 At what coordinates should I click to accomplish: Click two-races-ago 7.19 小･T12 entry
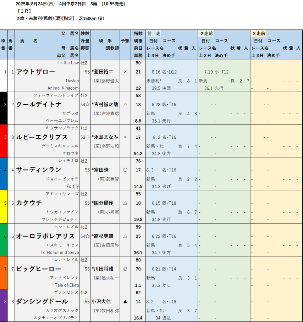click(x=216, y=72)
